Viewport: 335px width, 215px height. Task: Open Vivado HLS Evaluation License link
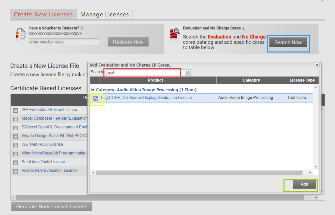click(49, 171)
